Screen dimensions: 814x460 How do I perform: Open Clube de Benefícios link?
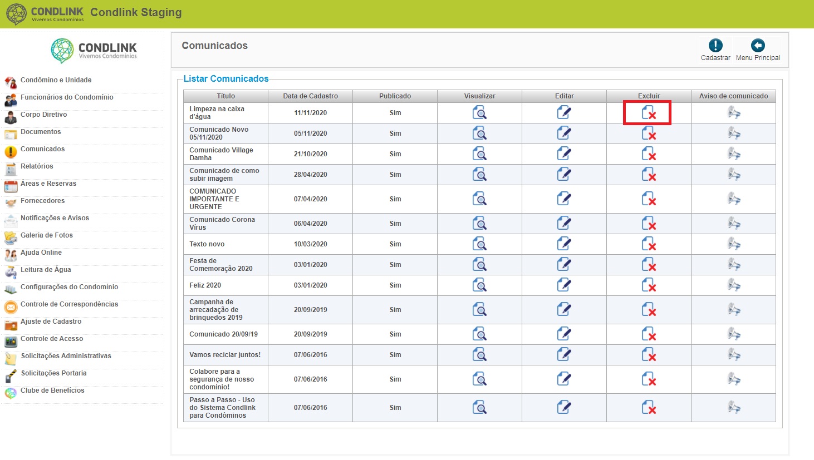click(x=52, y=390)
